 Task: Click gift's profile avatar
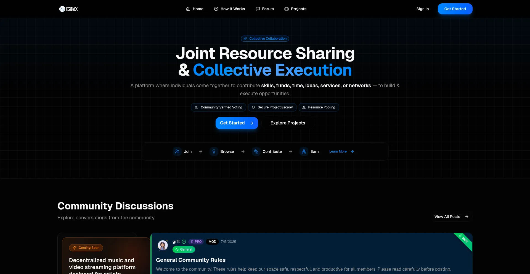pos(163,245)
